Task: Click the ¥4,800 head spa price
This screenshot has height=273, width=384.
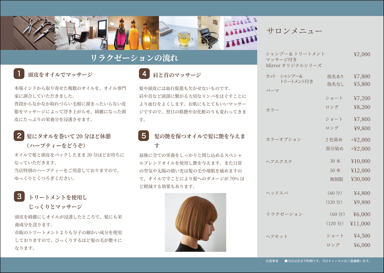Action: (362, 193)
